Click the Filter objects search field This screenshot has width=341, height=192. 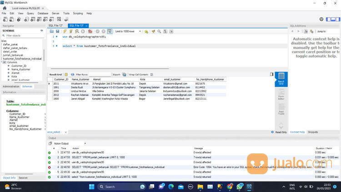click(x=23, y=35)
